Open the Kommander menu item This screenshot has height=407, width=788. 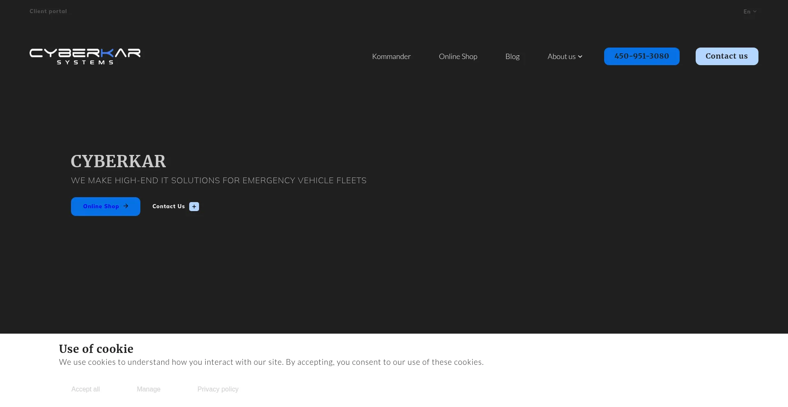coord(391,57)
